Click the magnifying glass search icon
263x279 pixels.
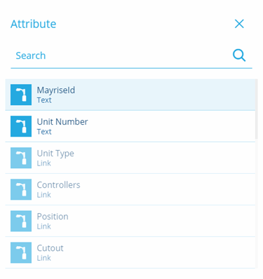pos(239,55)
